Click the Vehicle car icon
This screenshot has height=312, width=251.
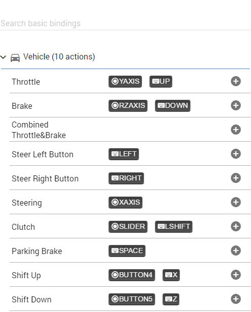click(15, 58)
